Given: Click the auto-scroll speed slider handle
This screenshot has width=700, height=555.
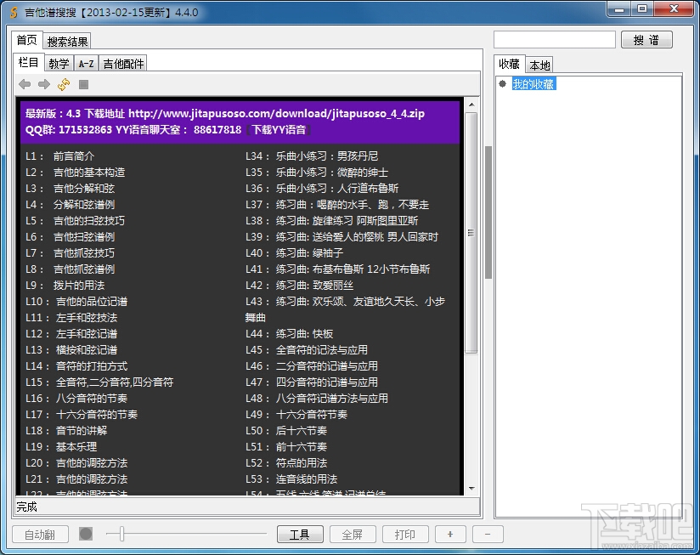Looking at the screenshot, I should tap(121, 534).
